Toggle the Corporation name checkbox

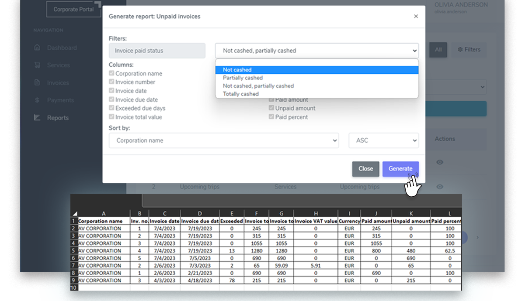tap(112, 74)
